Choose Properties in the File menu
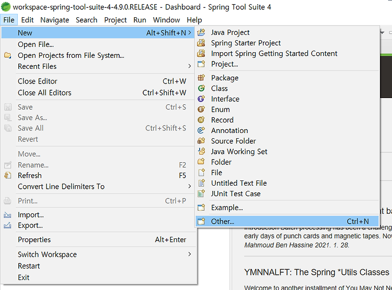 tap(99, 239)
